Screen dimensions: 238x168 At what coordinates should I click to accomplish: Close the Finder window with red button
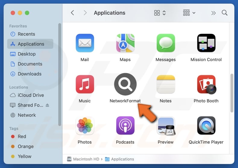click(x=13, y=13)
